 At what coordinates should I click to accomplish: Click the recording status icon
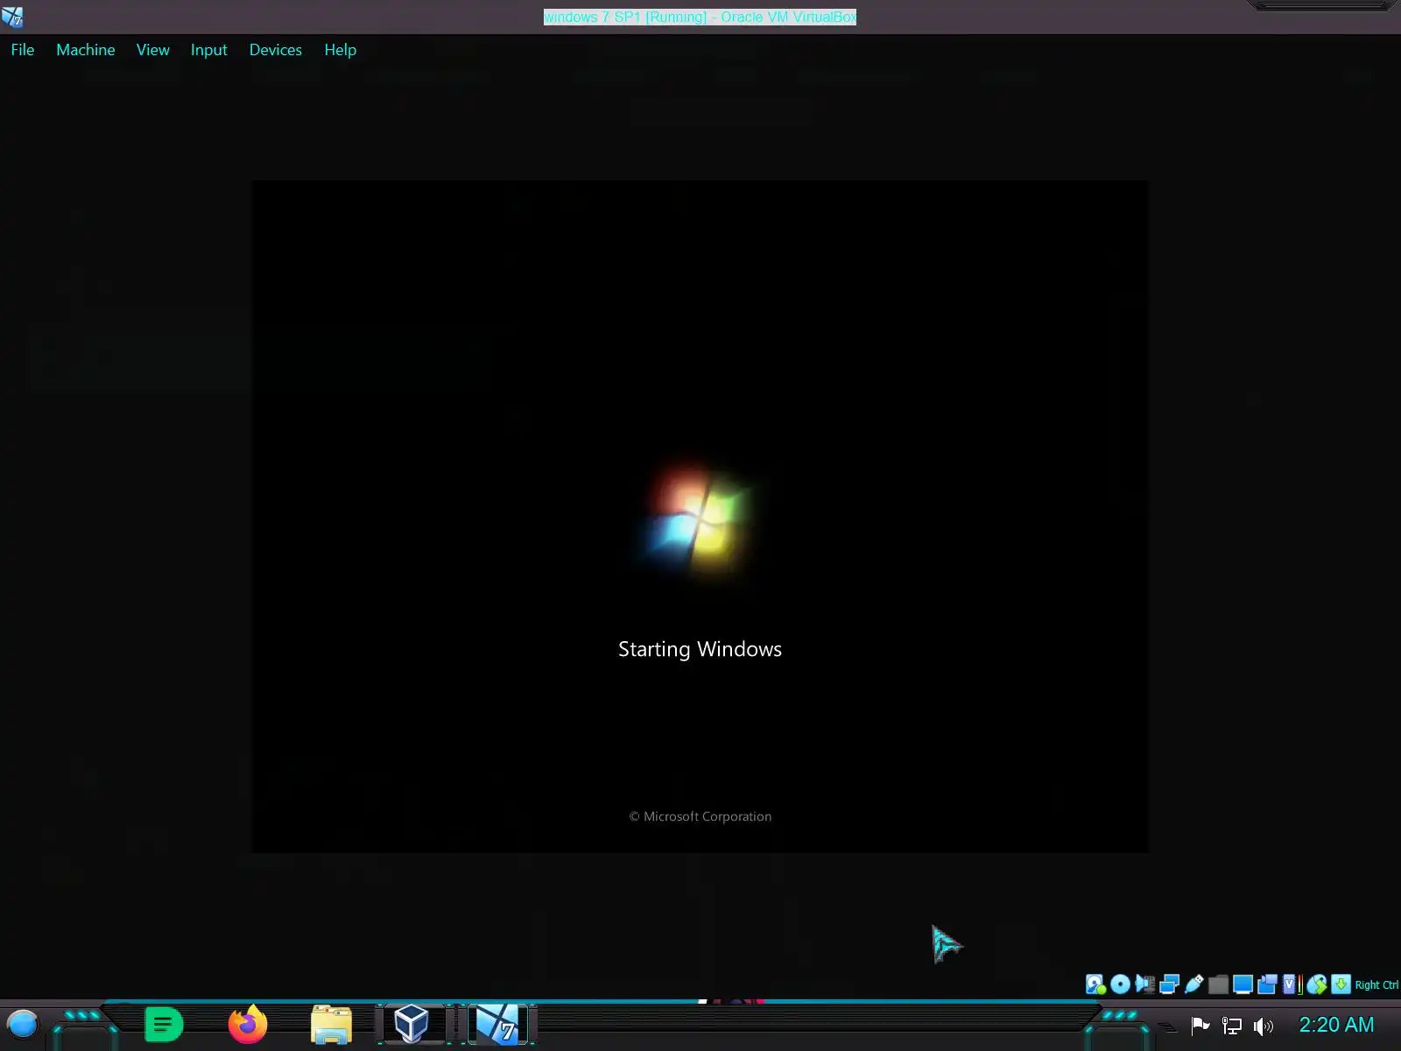(1267, 984)
